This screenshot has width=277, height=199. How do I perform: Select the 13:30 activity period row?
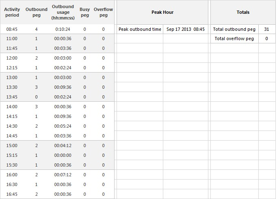point(57,87)
